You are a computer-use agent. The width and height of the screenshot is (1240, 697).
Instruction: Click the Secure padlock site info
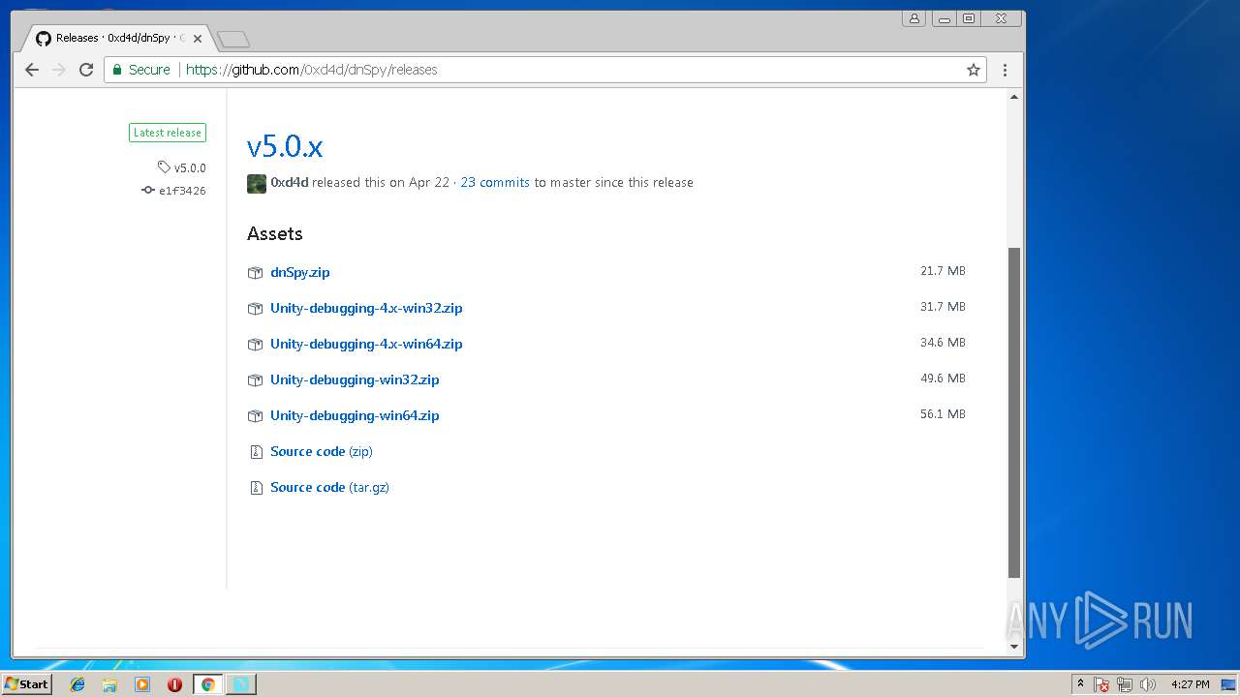point(141,70)
